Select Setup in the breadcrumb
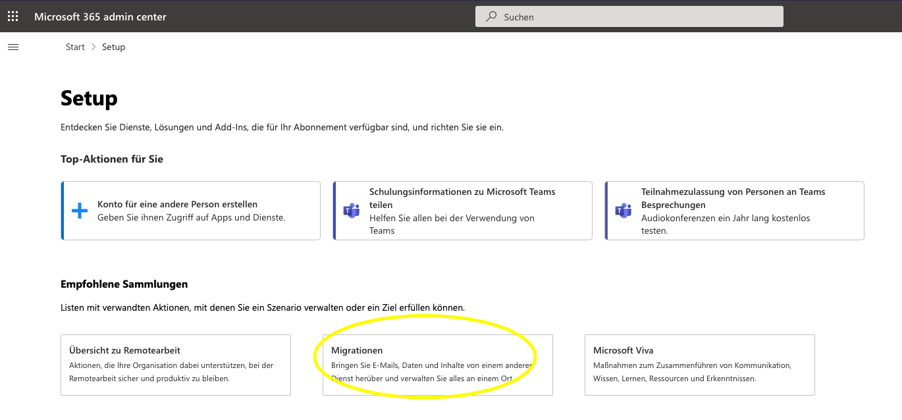This screenshot has width=902, height=420. click(113, 47)
